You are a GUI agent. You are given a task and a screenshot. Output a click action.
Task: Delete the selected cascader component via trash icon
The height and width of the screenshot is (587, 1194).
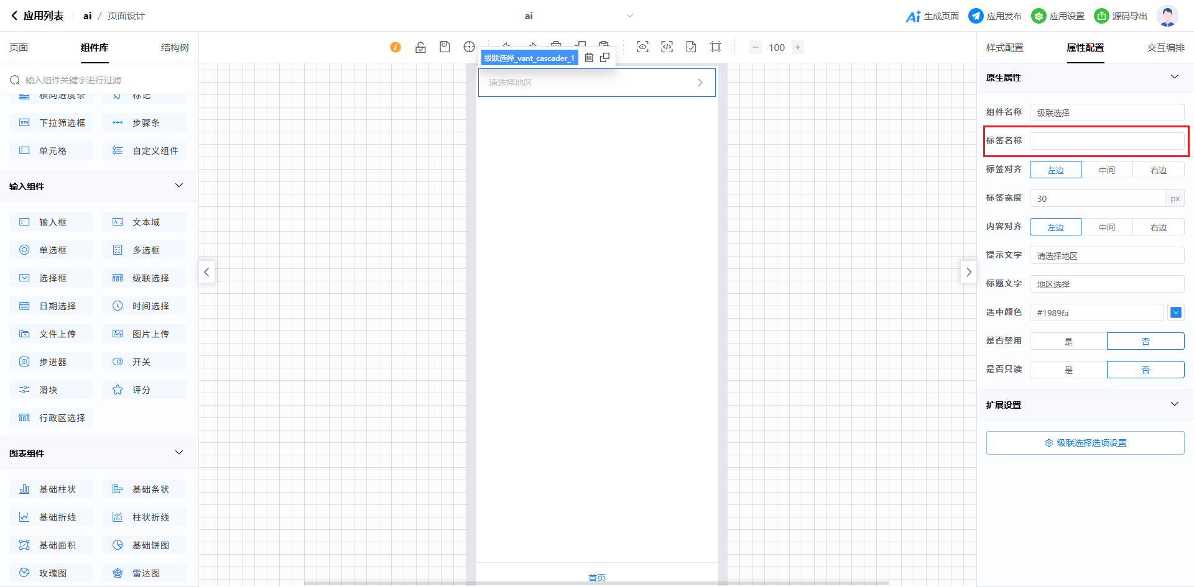[x=589, y=58]
